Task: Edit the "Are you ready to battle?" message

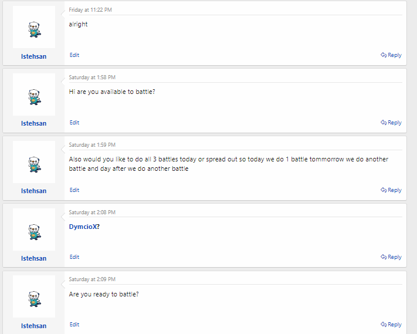Action: 74,325
